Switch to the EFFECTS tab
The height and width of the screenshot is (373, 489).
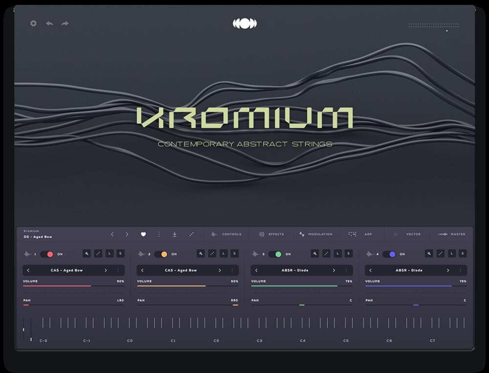click(x=274, y=234)
